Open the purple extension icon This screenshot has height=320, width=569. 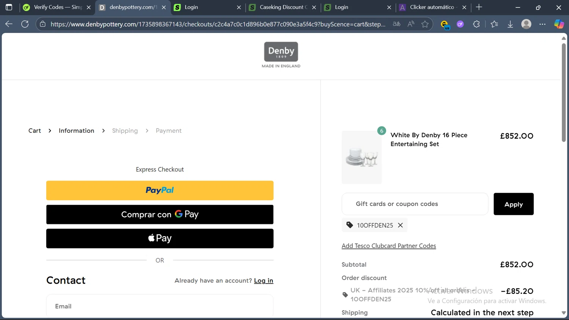click(x=460, y=24)
